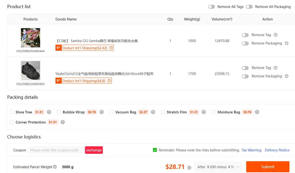Image resolution: width=295 pixels, height=173 pixels.
Task: Open the help icon beside Shoe Tree
Action: (x=49, y=112)
